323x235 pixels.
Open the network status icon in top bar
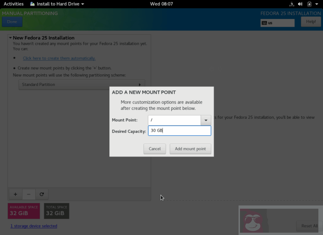point(292,4)
